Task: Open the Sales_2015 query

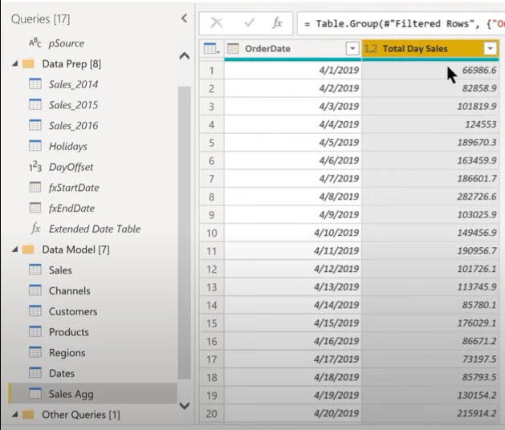Action: pos(73,105)
